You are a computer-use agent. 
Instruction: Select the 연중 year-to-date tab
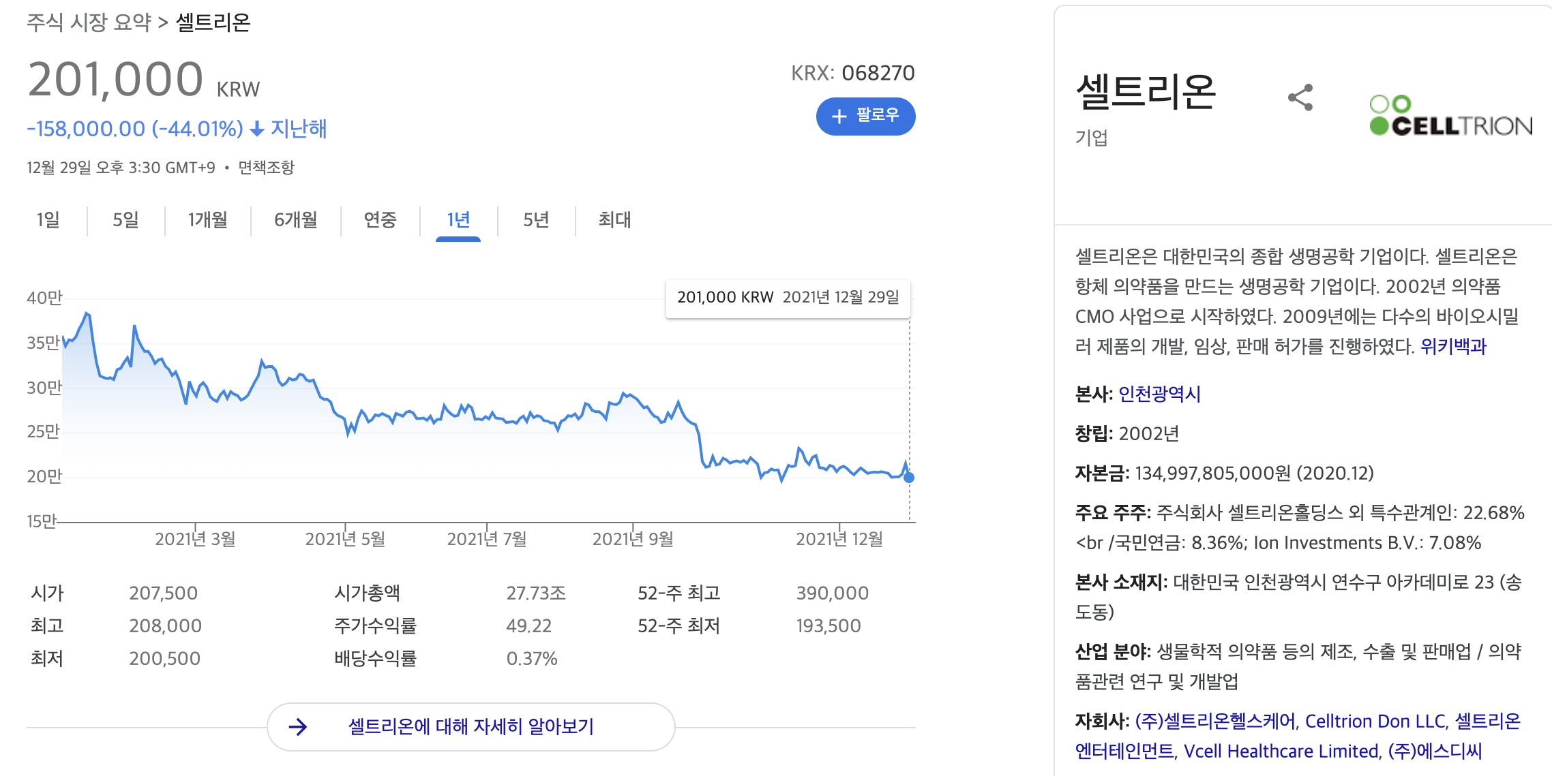[x=380, y=219]
